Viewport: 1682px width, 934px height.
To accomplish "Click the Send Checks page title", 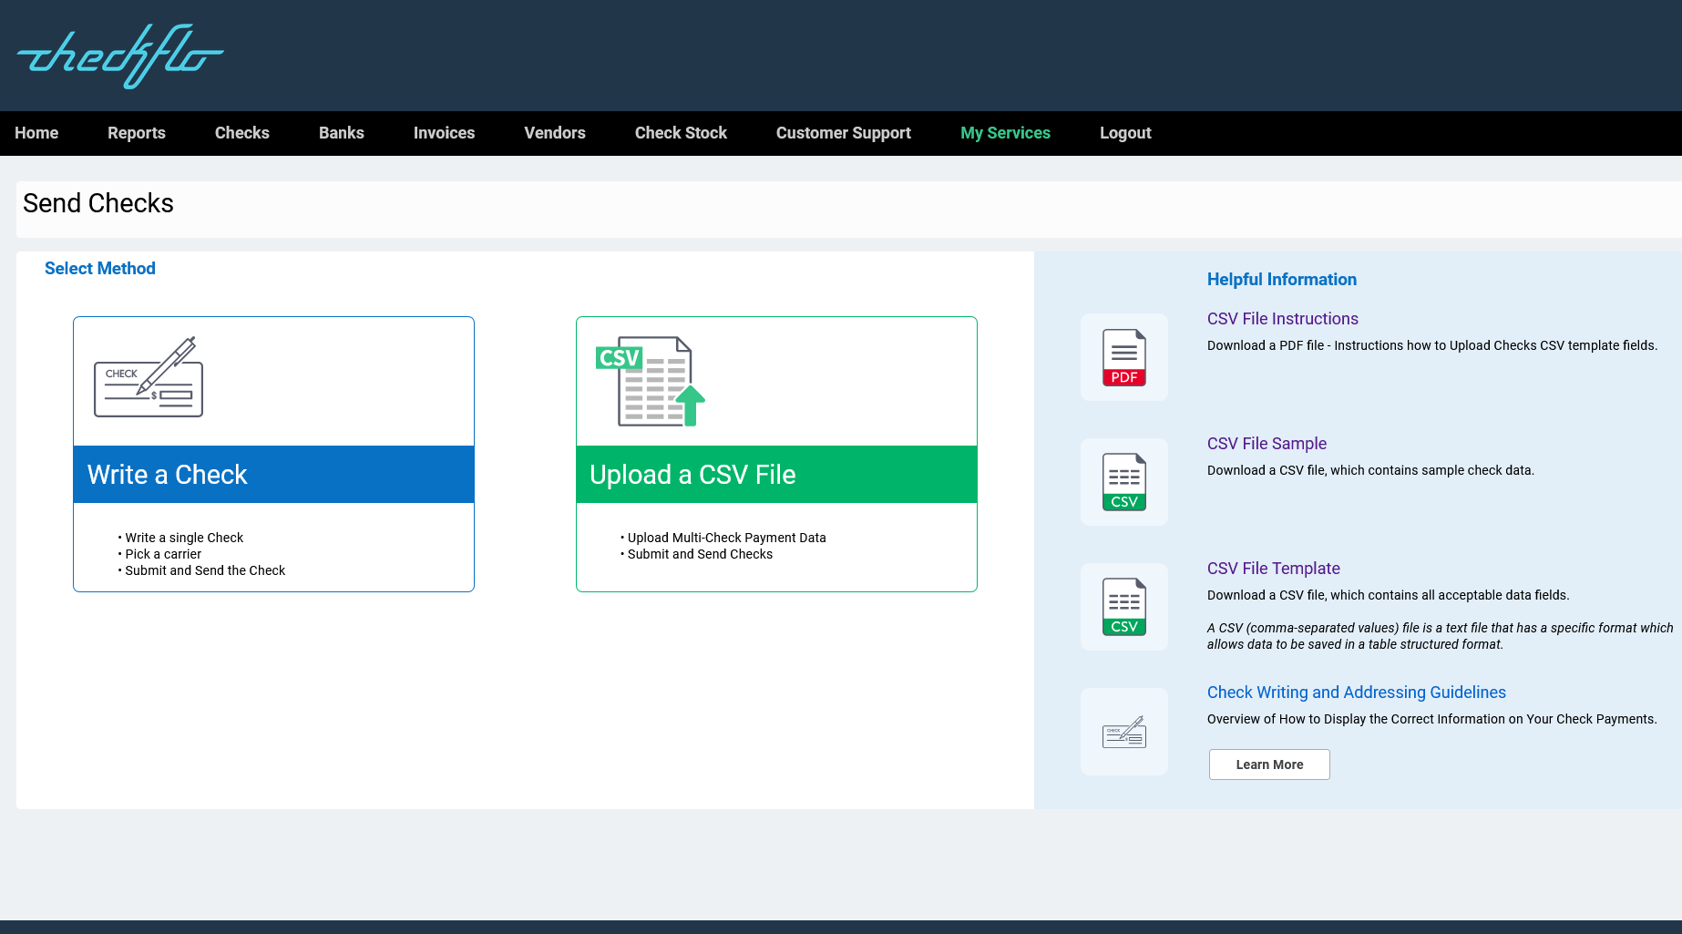I will coord(98,203).
